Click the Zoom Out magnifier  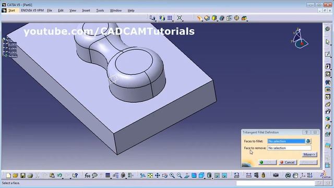(180, 175)
